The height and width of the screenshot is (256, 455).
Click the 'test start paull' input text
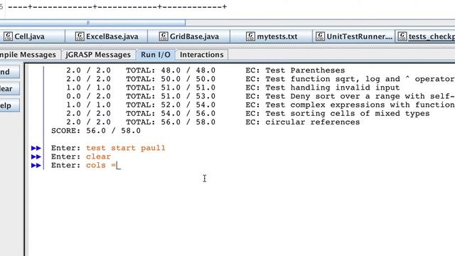tap(126, 148)
